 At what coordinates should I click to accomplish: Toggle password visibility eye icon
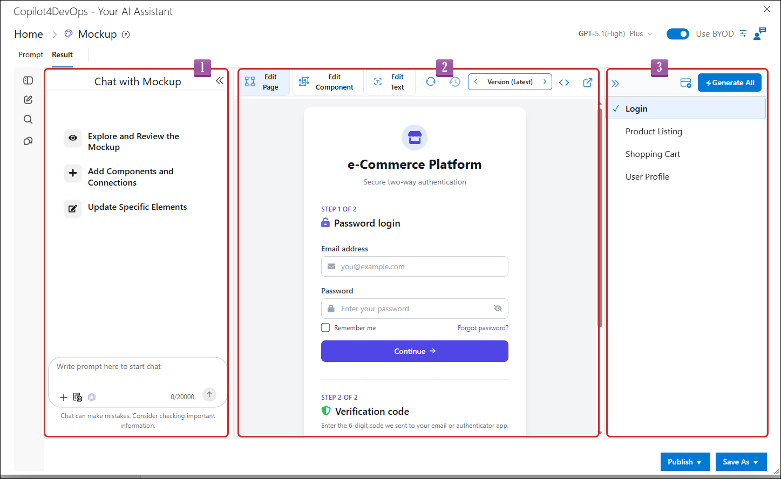coord(498,309)
